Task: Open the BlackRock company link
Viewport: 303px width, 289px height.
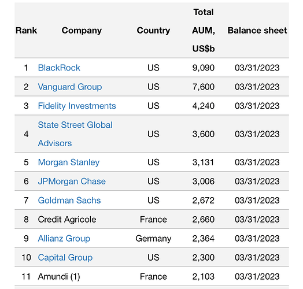Action: pos(59,68)
